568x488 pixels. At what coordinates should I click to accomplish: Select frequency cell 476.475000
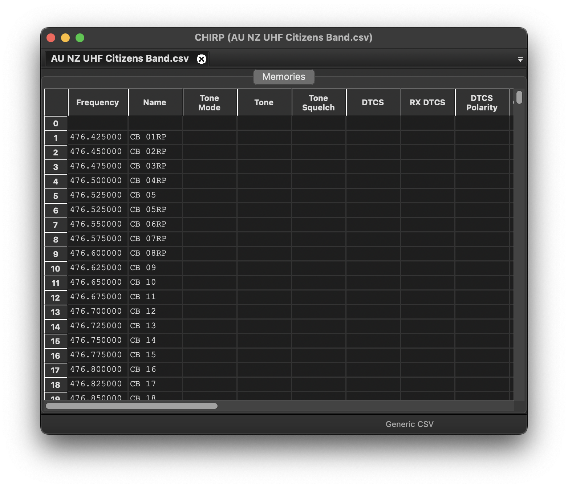(x=98, y=166)
